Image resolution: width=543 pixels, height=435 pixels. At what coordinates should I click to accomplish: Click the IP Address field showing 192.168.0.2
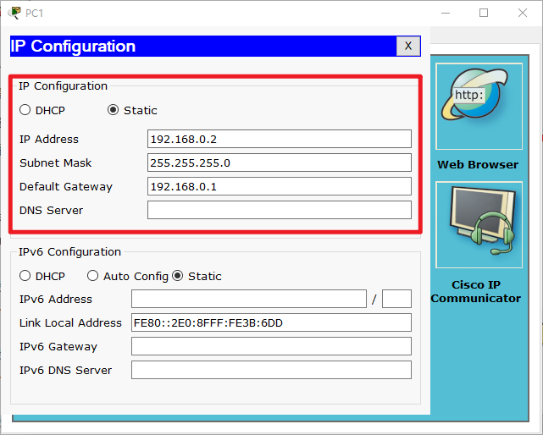click(280, 139)
